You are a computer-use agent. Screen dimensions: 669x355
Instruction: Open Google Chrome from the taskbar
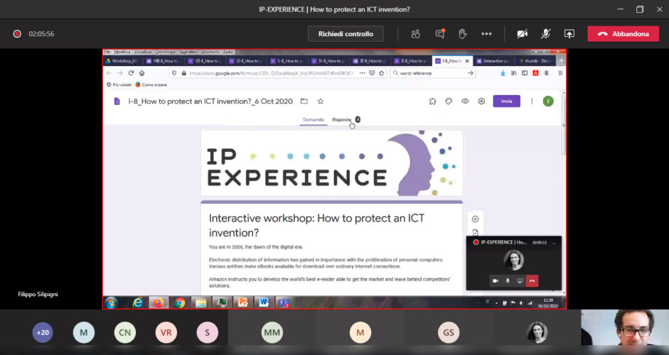click(x=180, y=302)
